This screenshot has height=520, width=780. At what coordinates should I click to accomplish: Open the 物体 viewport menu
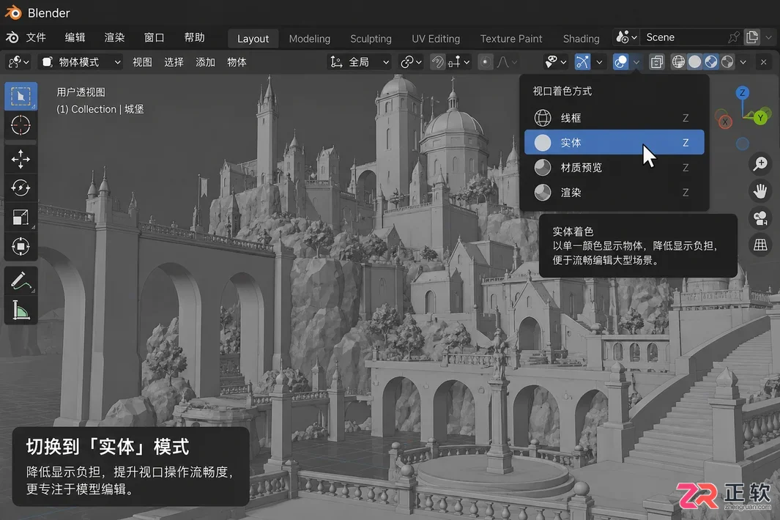237,62
